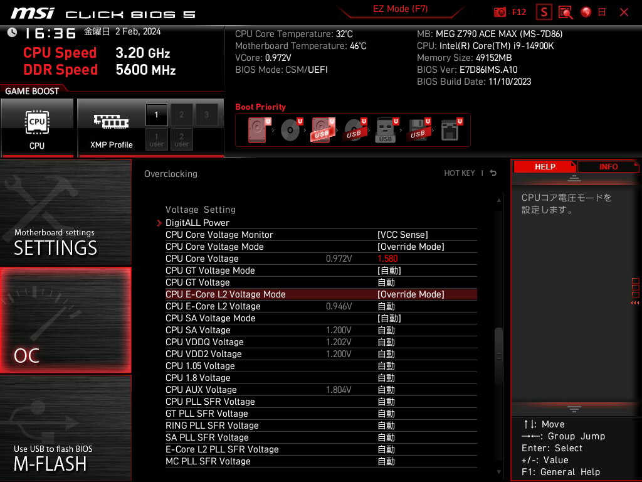Enable XMP profile 1

(156, 115)
